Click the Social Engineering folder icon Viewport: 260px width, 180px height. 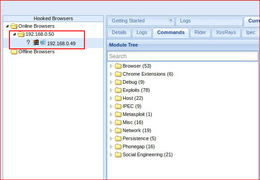click(118, 155)
